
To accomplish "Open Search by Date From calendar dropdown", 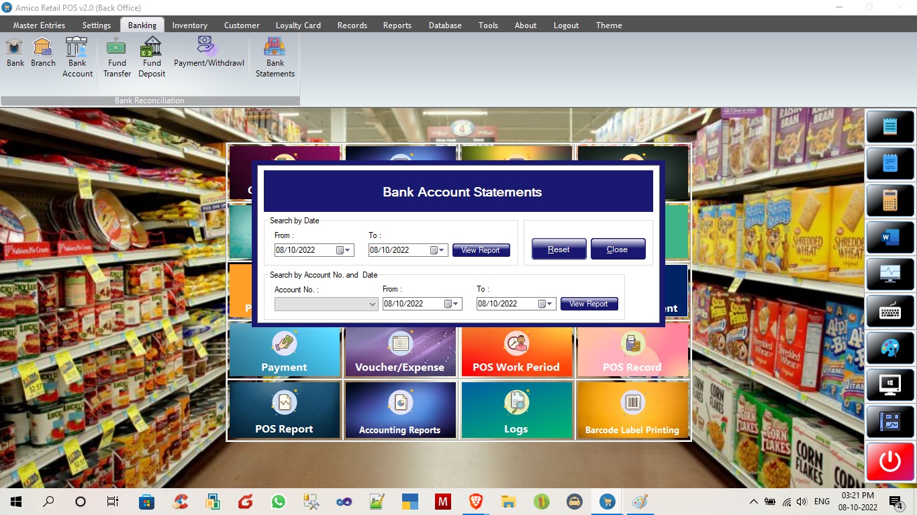I will tap(348, 251).
